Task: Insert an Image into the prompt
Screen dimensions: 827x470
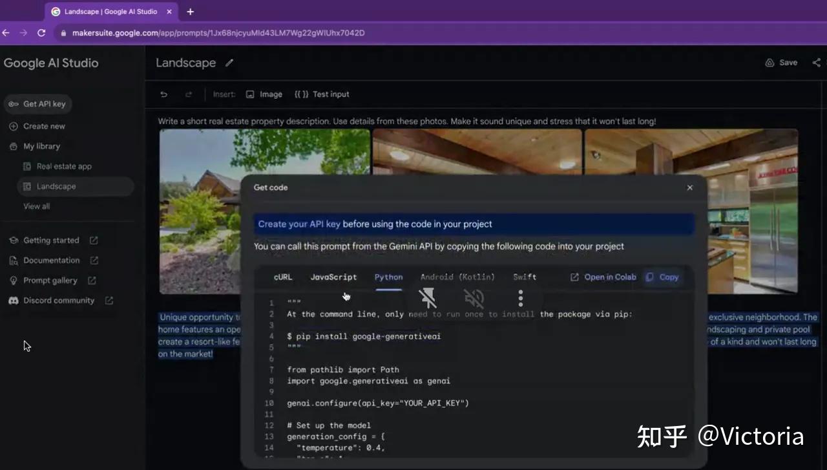Action: click(x=264, y=94)
